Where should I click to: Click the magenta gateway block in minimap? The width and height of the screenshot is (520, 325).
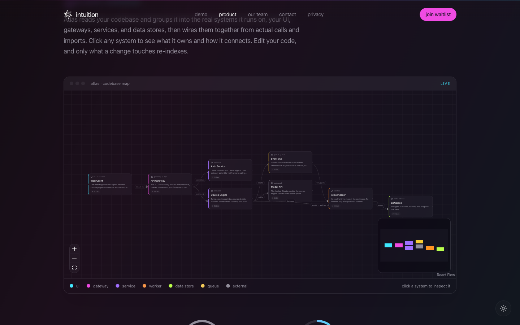[x=399, y=246]
